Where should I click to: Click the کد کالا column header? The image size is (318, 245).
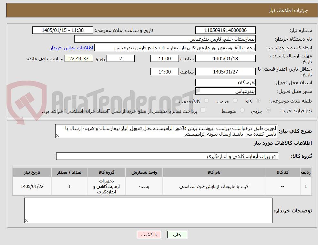click(282, 172)
